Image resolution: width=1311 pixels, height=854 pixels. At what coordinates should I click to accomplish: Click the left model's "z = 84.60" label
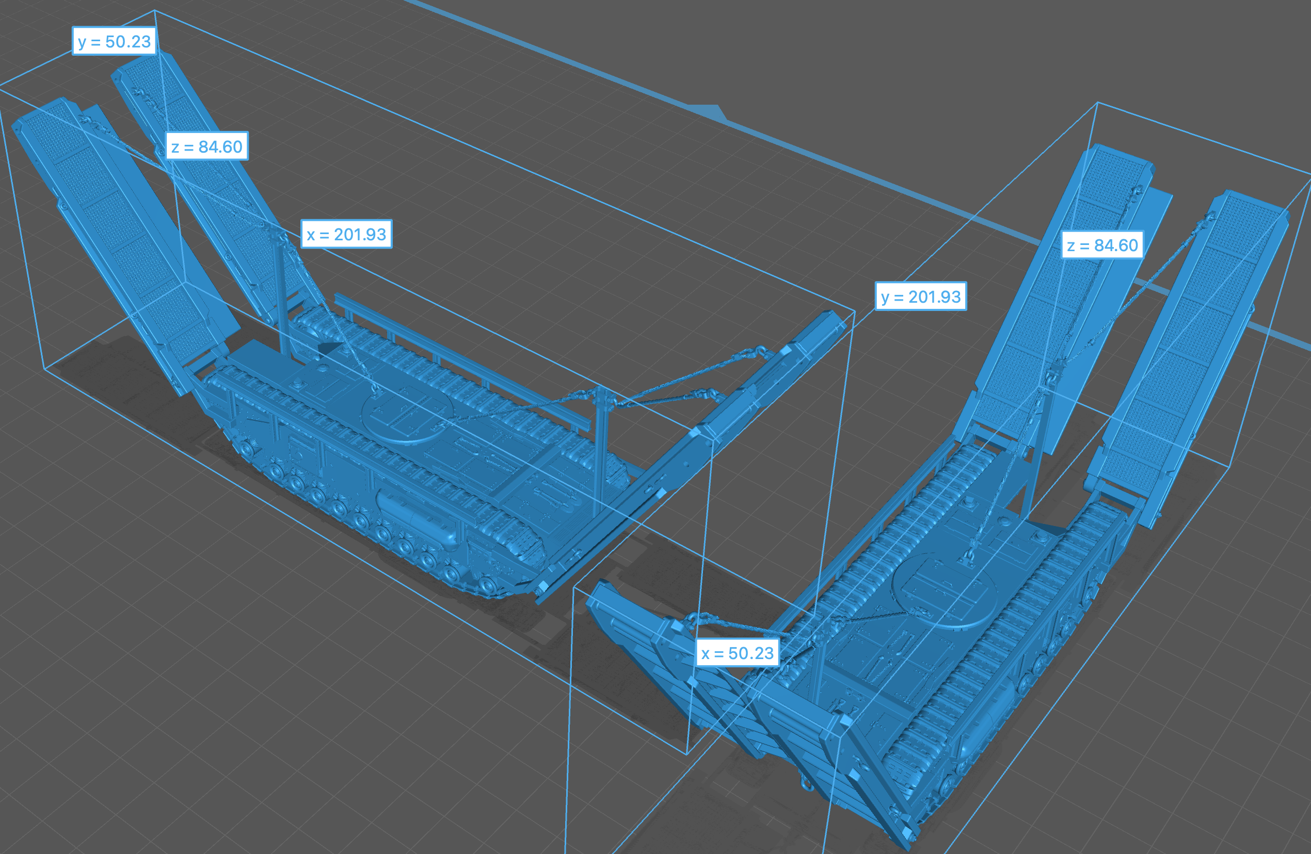[x=206, y=146]
